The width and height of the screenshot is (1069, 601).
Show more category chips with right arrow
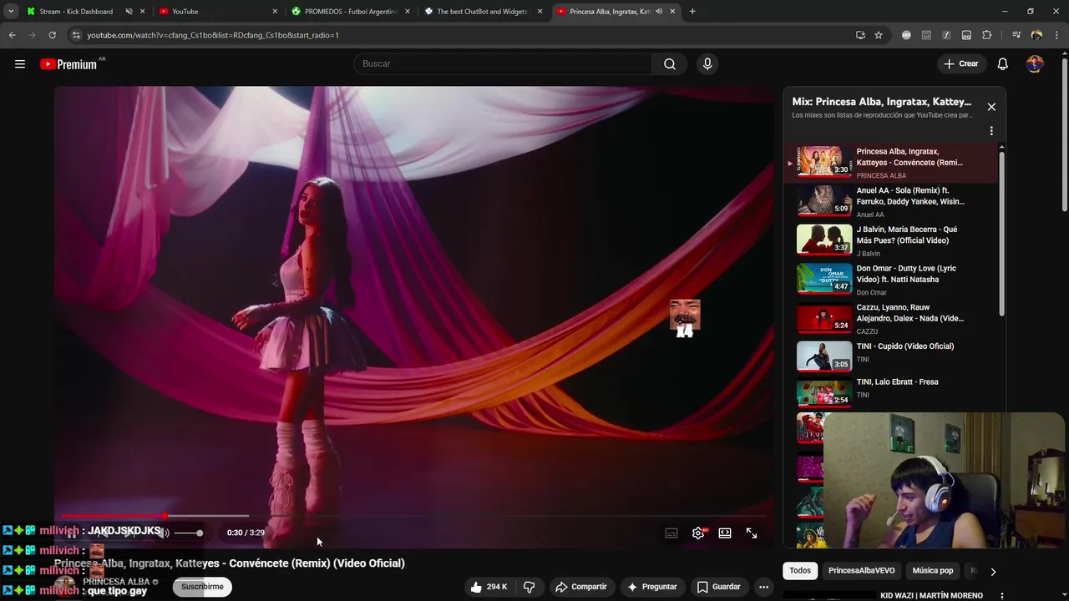pos(992,572)
